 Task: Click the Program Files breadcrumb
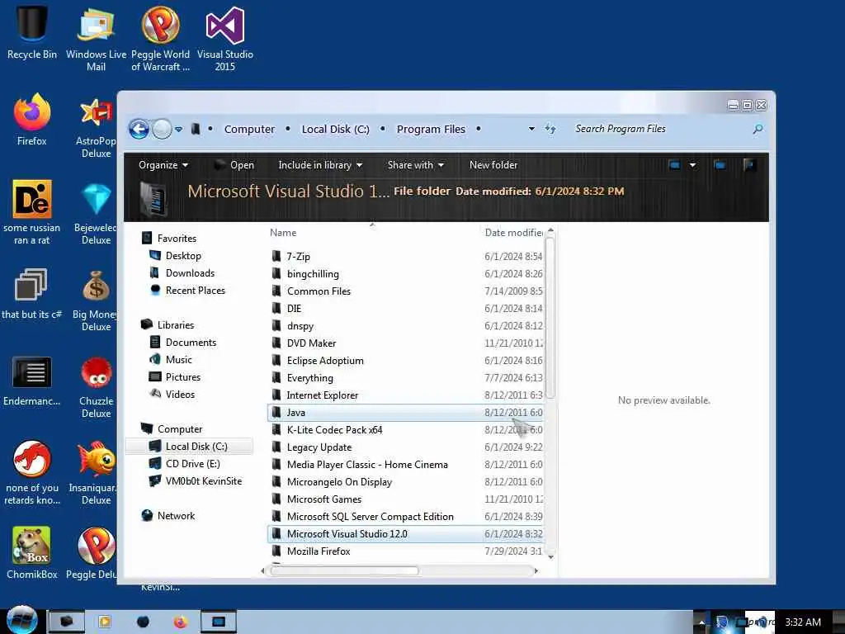click(x=431, y=130)
